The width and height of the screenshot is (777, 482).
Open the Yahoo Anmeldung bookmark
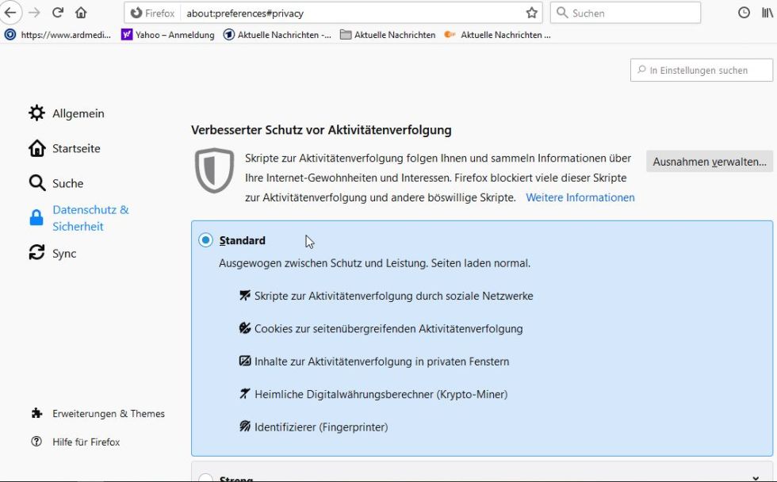click(x=167, y=35)
